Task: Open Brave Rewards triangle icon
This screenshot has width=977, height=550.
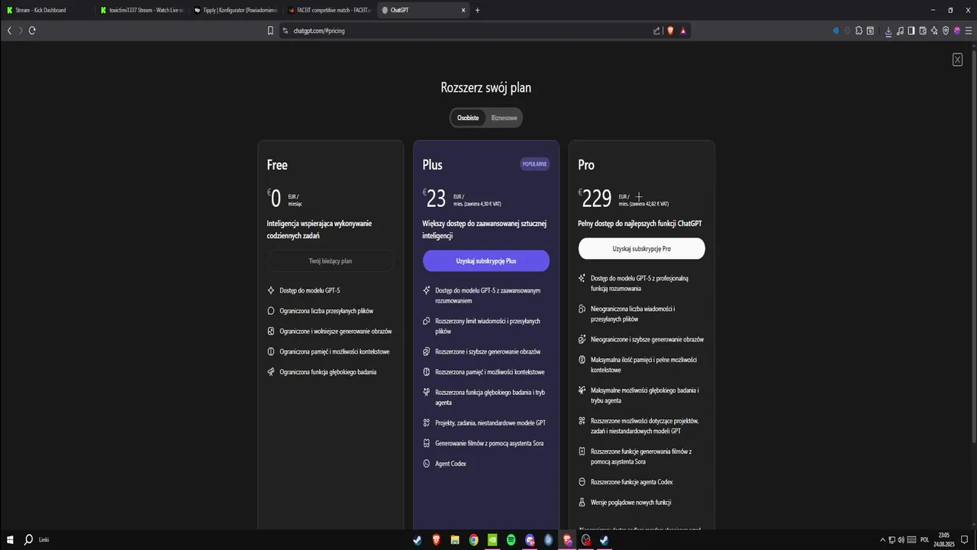Action: click(682, 31)
